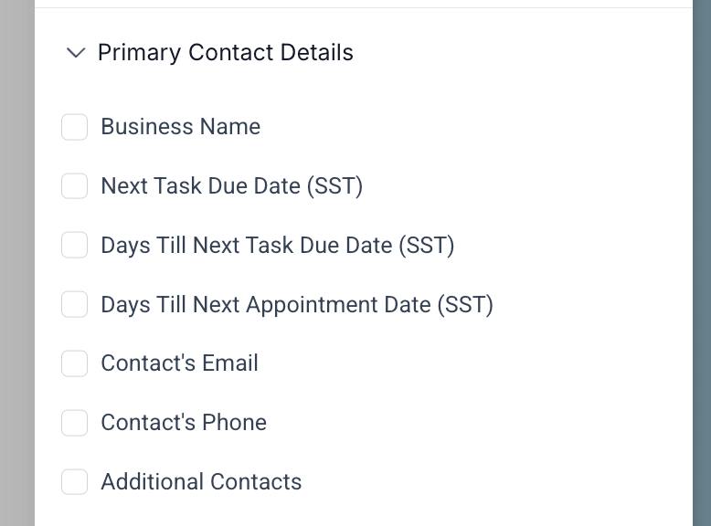
Task: Click the Contact's Email label text
Action: pyautogui.click(x=179, y=363)
